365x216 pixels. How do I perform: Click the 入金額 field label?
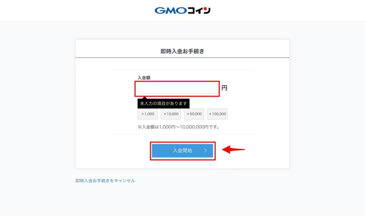click(144, 78)
